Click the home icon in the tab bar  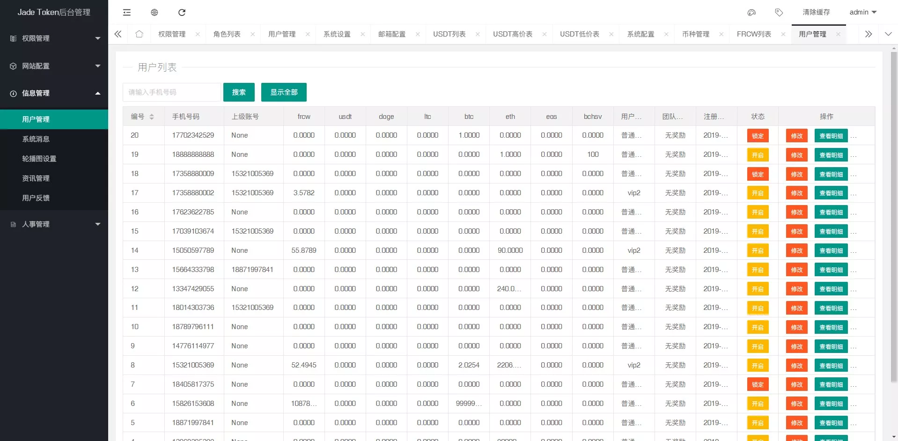pos(139,34)
